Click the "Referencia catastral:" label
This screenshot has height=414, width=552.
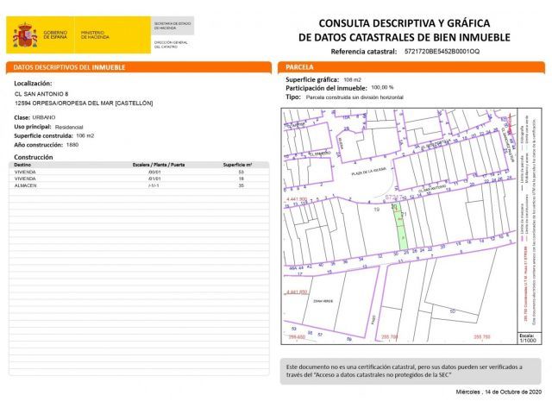point(364,52)
